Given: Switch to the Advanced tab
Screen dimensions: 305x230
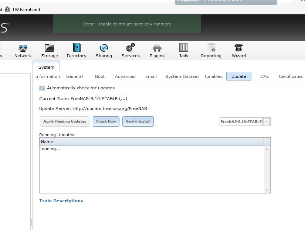Looking at the screenshot, I should (x=125, y=76).
